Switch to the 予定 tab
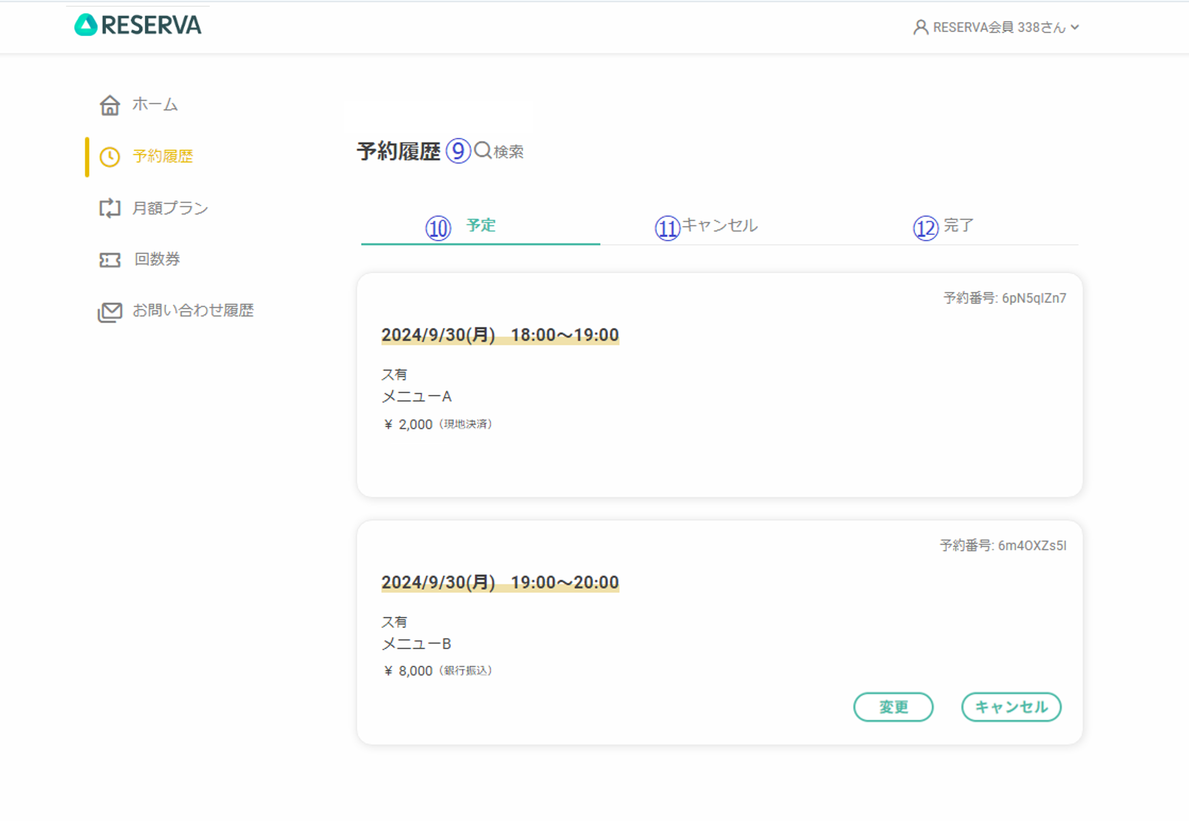 click(480, 226)
